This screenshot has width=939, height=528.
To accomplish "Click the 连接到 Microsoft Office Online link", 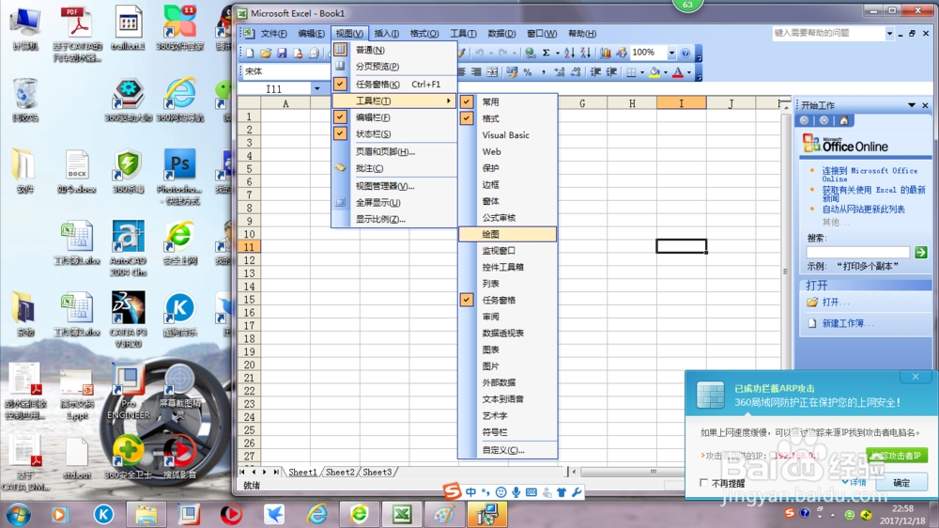I will coord(870,175).
